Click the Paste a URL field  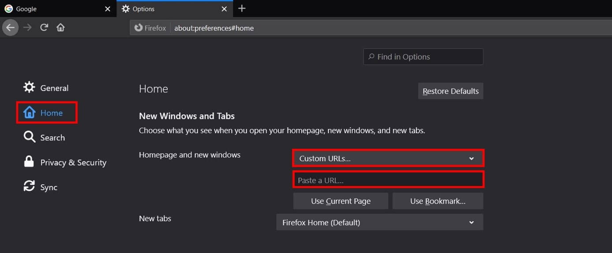click(x=388, y=180)
